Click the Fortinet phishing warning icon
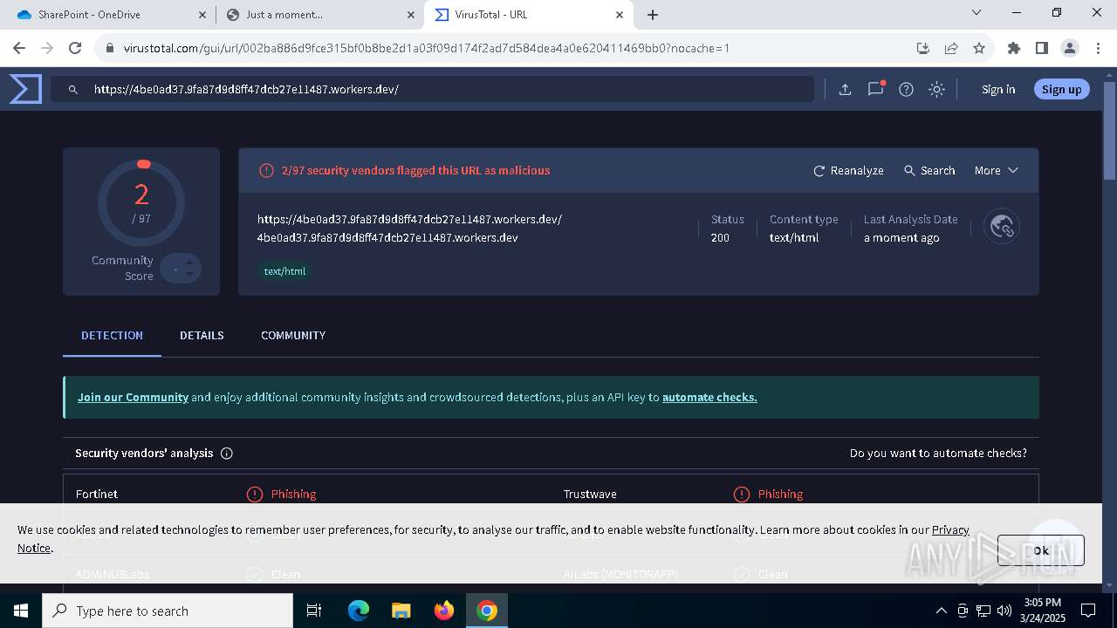1117x628 pixels. pyautogui.click(x=255, y=495)
